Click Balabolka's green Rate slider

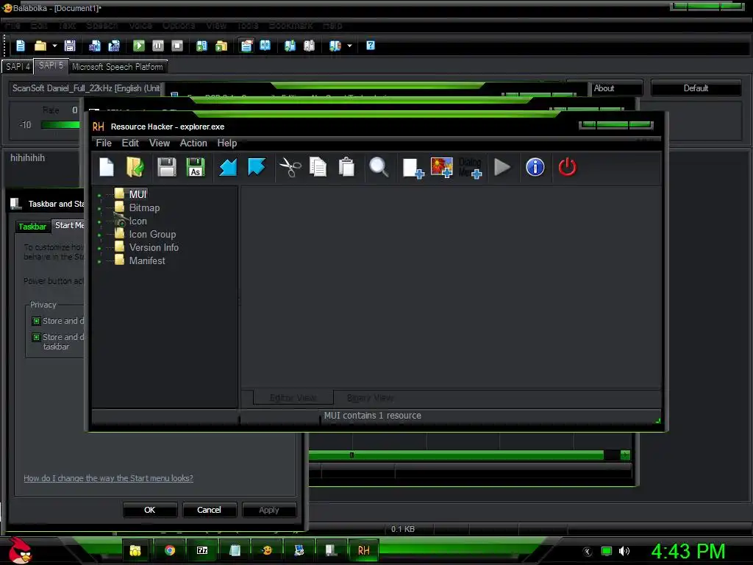(60, 125)
